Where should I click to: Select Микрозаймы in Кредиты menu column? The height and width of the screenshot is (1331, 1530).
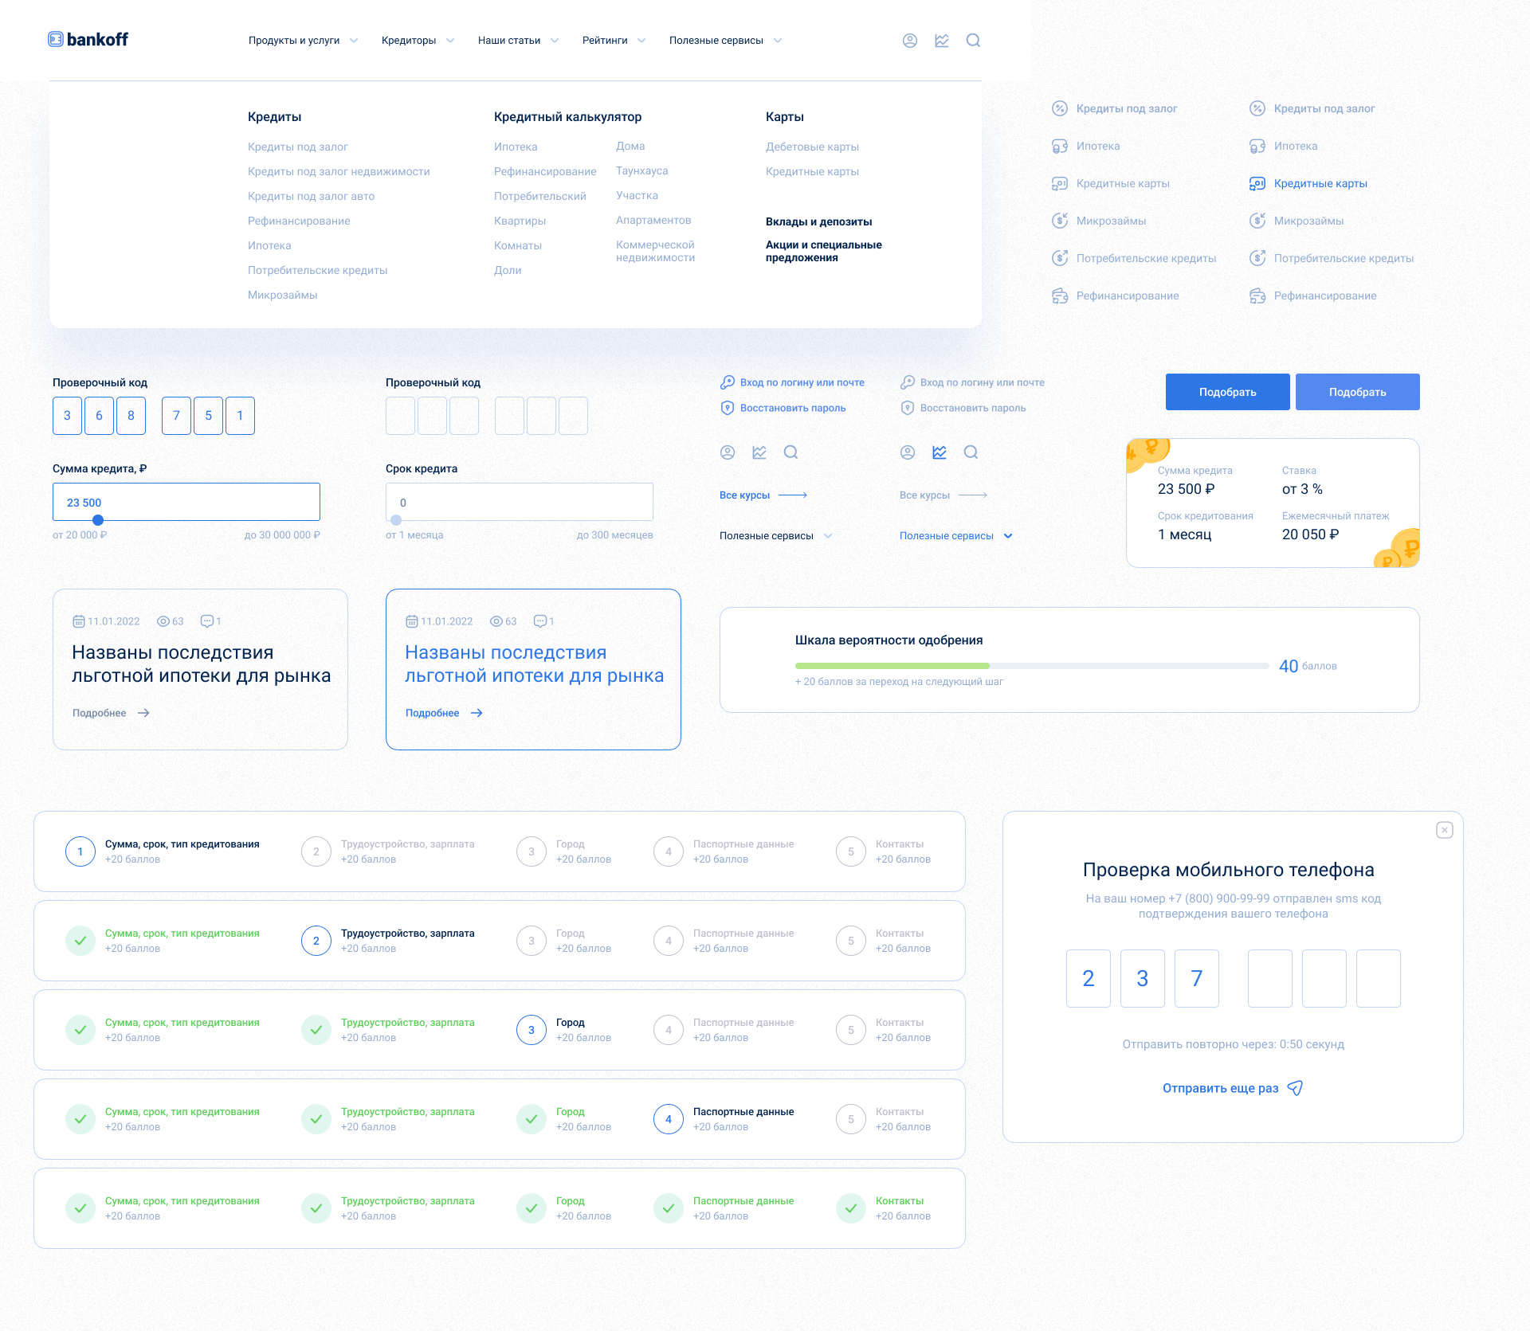pyautogui.click(x=282, y=295)
